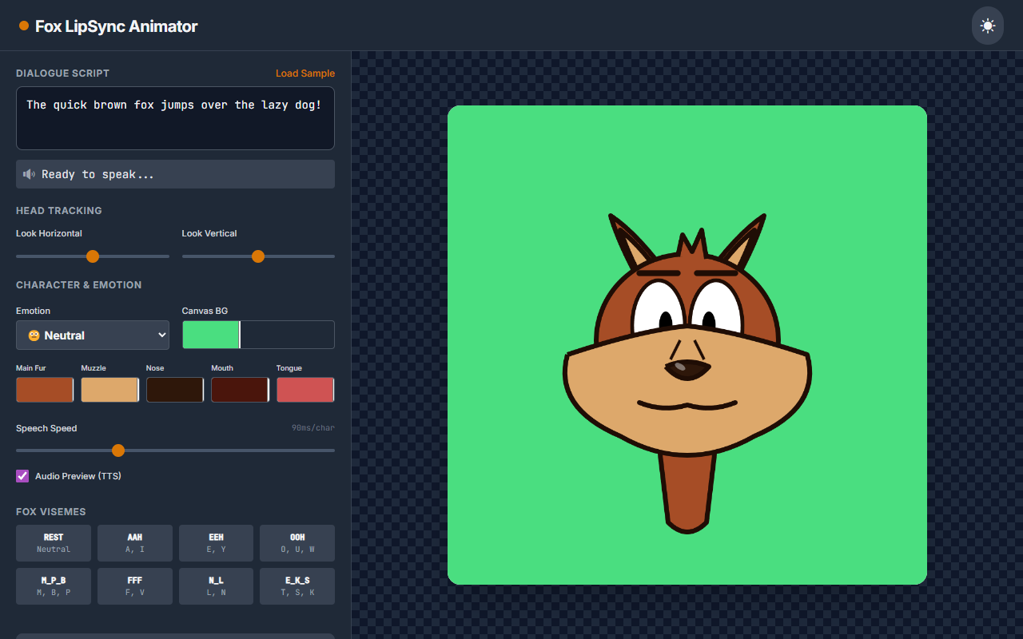Select the EEH viseme
Image resolution: width=1023 pixels, height=639 pixels.
(216, 543)
